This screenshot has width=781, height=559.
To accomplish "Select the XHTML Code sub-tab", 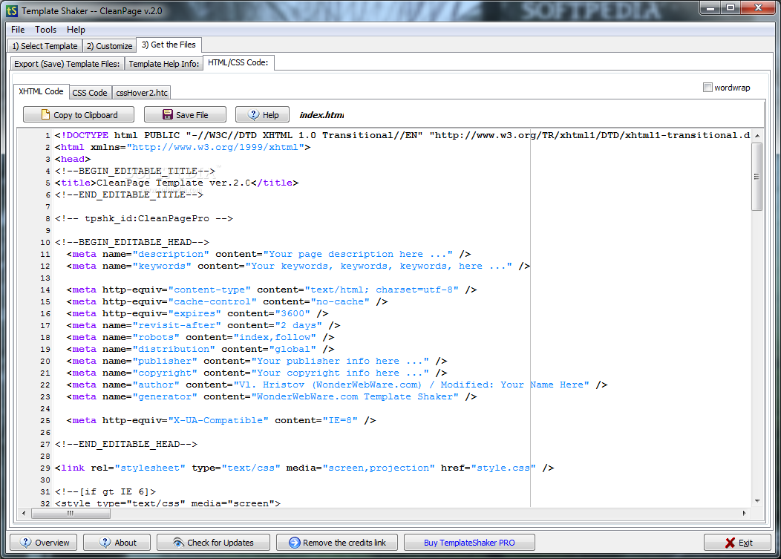I will coord(41,91).
